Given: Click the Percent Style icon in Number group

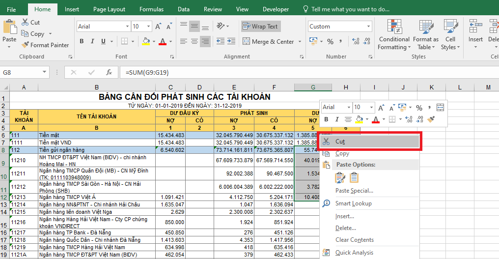Looking at the screenshot, I should coord(330,42).
